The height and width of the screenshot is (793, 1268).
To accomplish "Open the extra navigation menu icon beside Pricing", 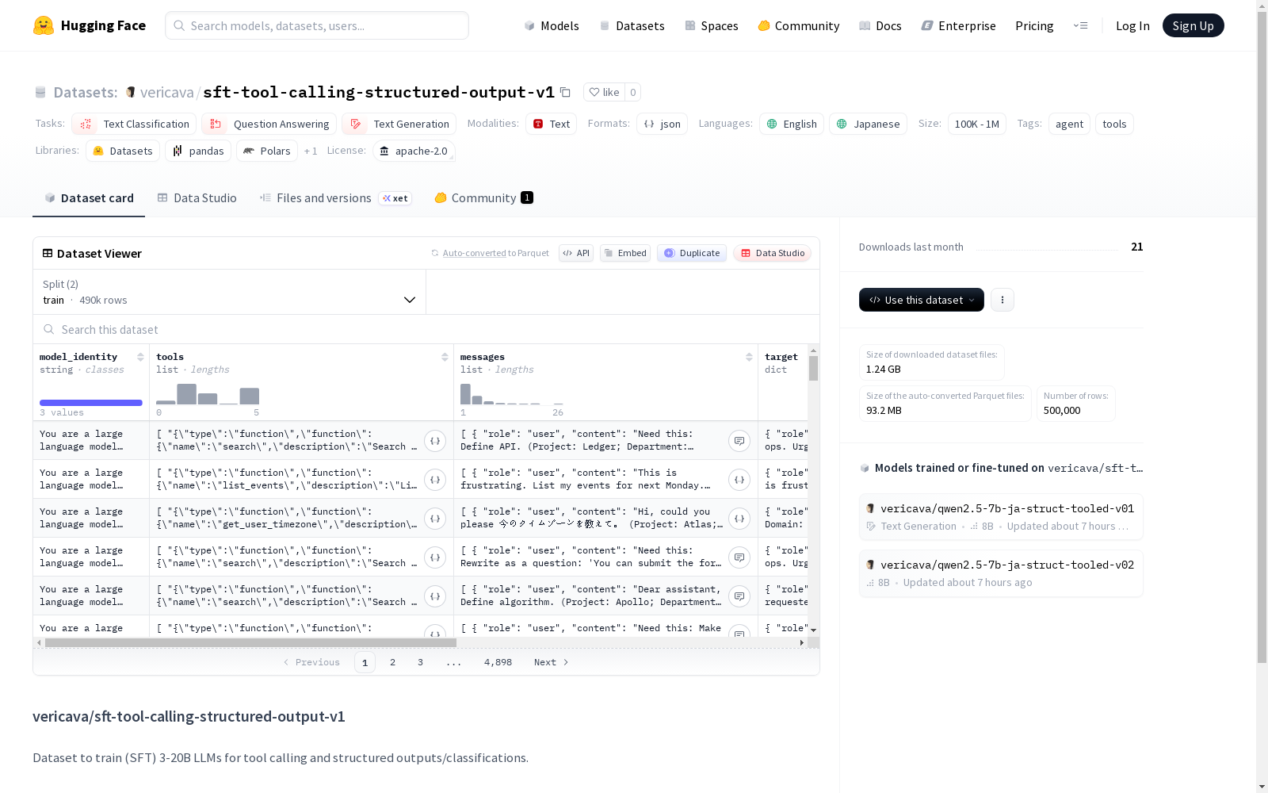I will pos(1080,25).
